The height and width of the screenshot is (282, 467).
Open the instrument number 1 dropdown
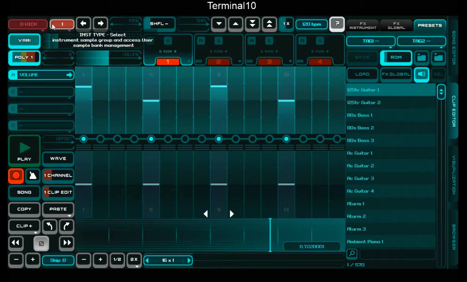coord(62,24)
